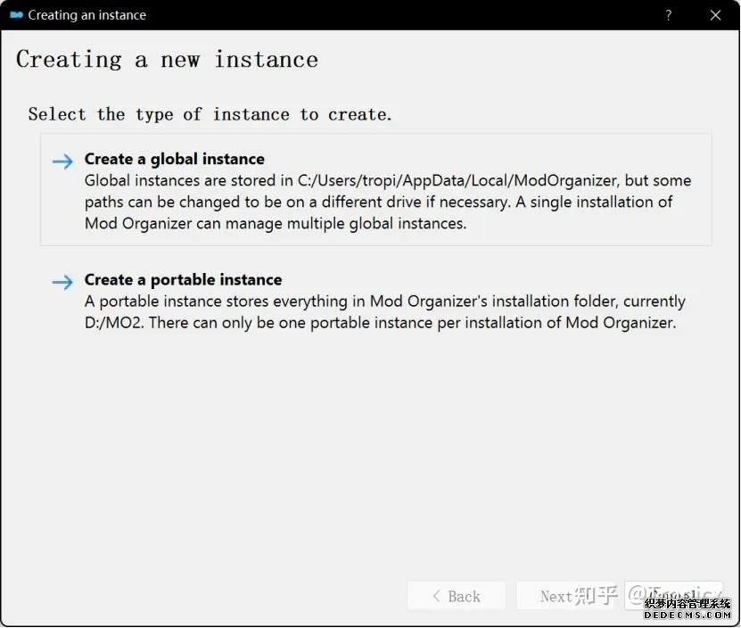The image size is (741, 628).
Task: Select the "Create a global instance" heading
Action: [x=174, y=159]
